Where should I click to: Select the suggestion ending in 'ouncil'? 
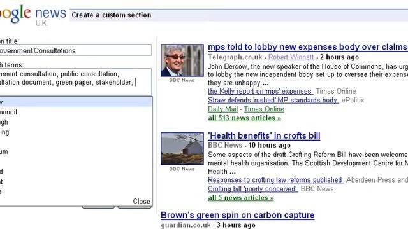click(x=76, y=112)
